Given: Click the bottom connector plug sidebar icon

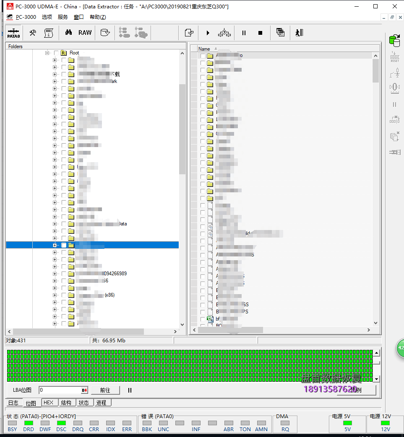Looking at the screenshot, I should (x=394, y=152).
